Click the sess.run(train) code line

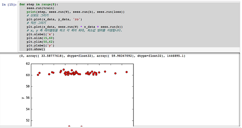(40, 8)
